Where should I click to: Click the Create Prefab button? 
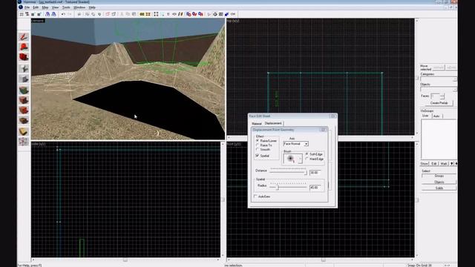pyautogui.click(x=439, y=103)
